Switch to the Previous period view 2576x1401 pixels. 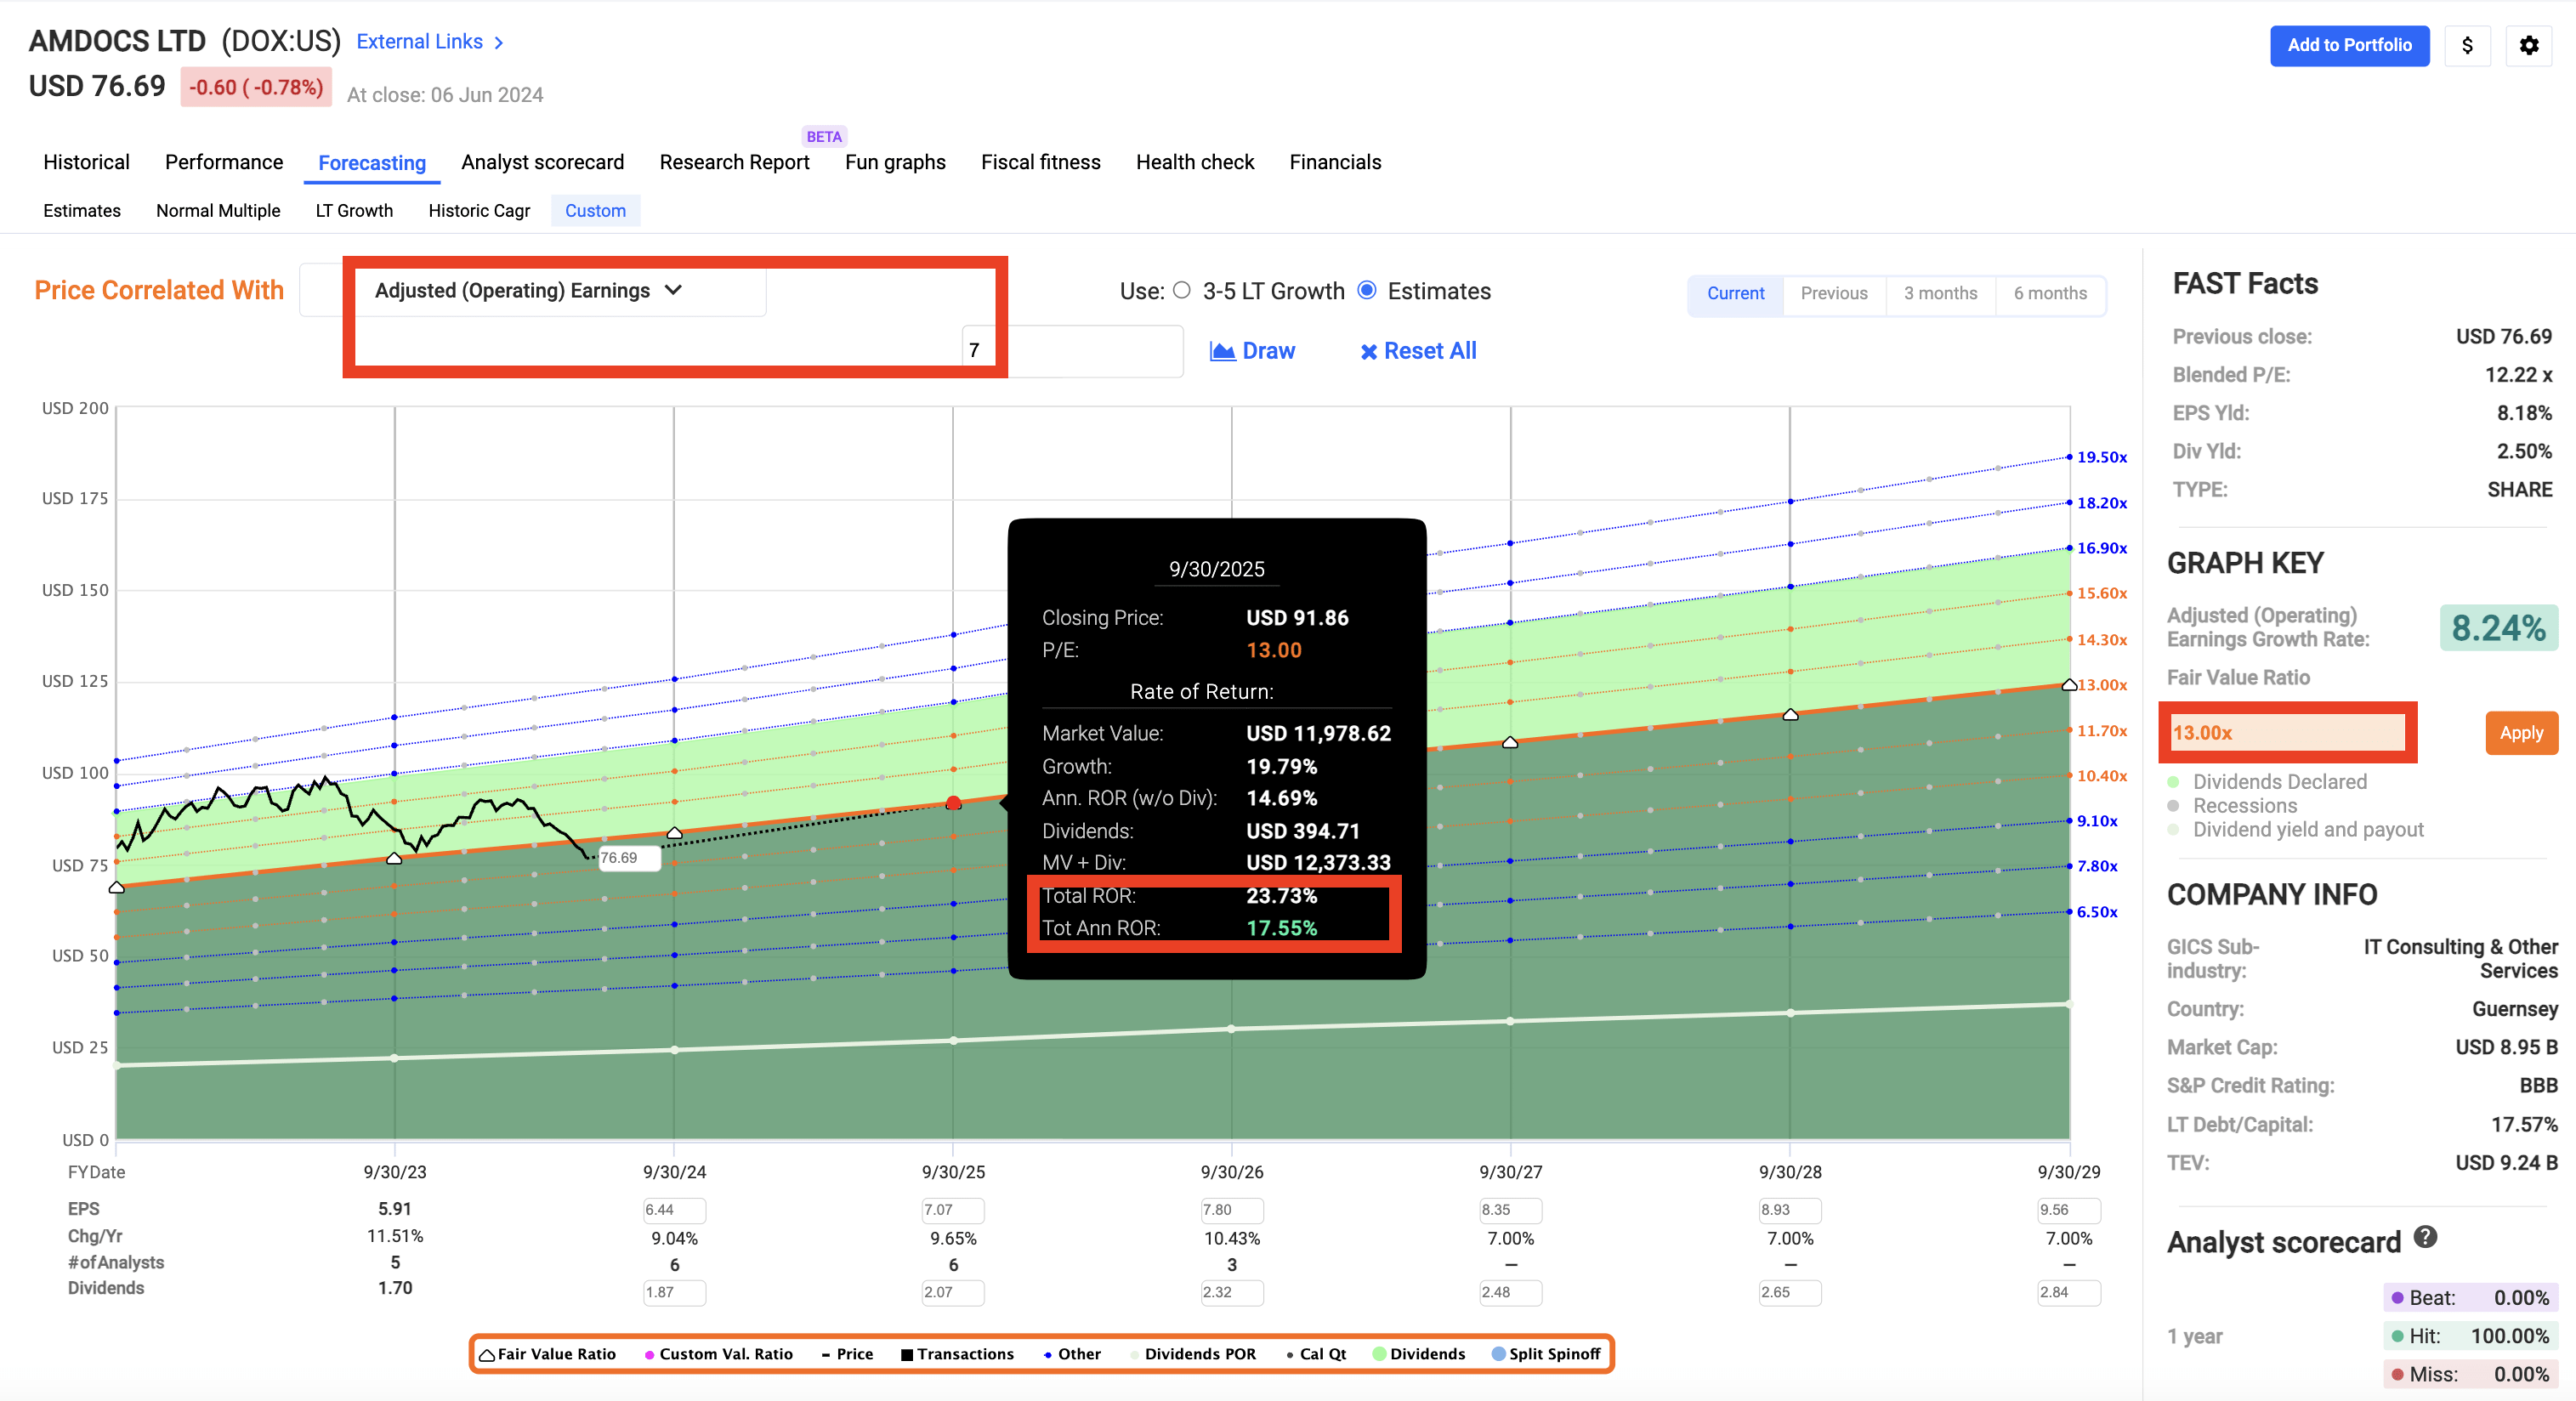(1833, 293)
